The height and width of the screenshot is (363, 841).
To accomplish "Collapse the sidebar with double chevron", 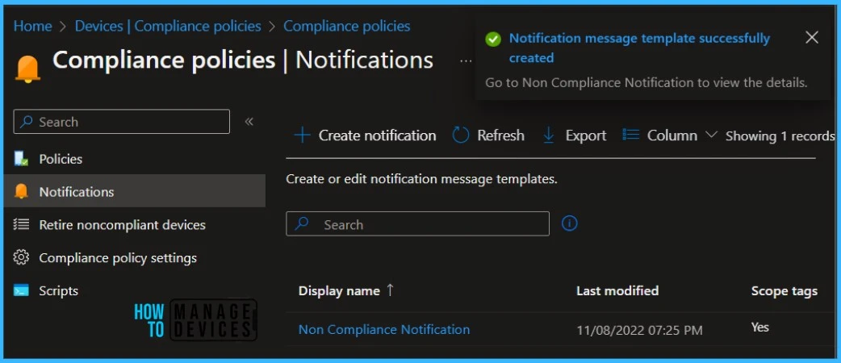I will point(249,122).
